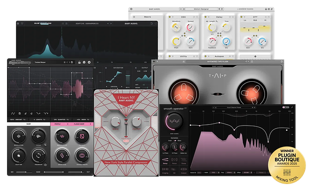
Task: Click the Tone knob in Delay module
Action: [226, 27]
